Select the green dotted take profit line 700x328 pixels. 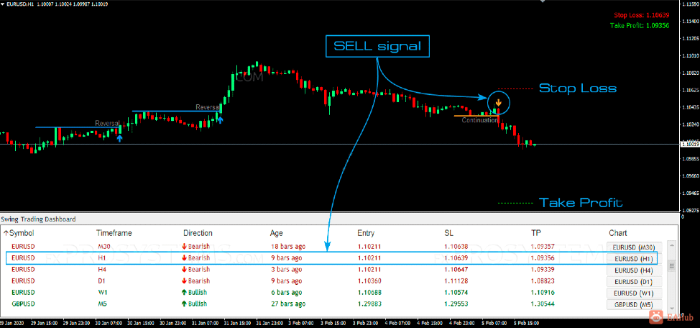pyautogui.click(x=515, y=204)
